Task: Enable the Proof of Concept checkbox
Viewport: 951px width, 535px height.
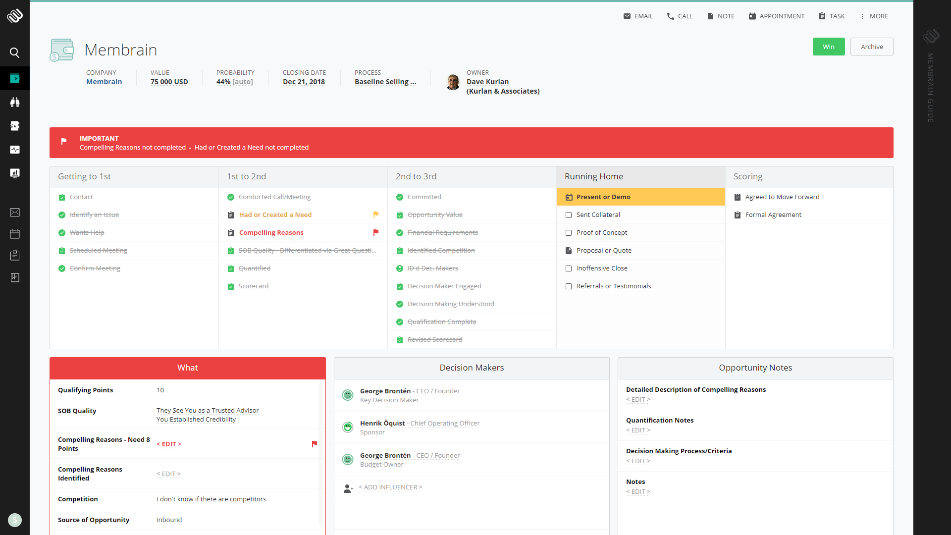Action: point(568,232)
